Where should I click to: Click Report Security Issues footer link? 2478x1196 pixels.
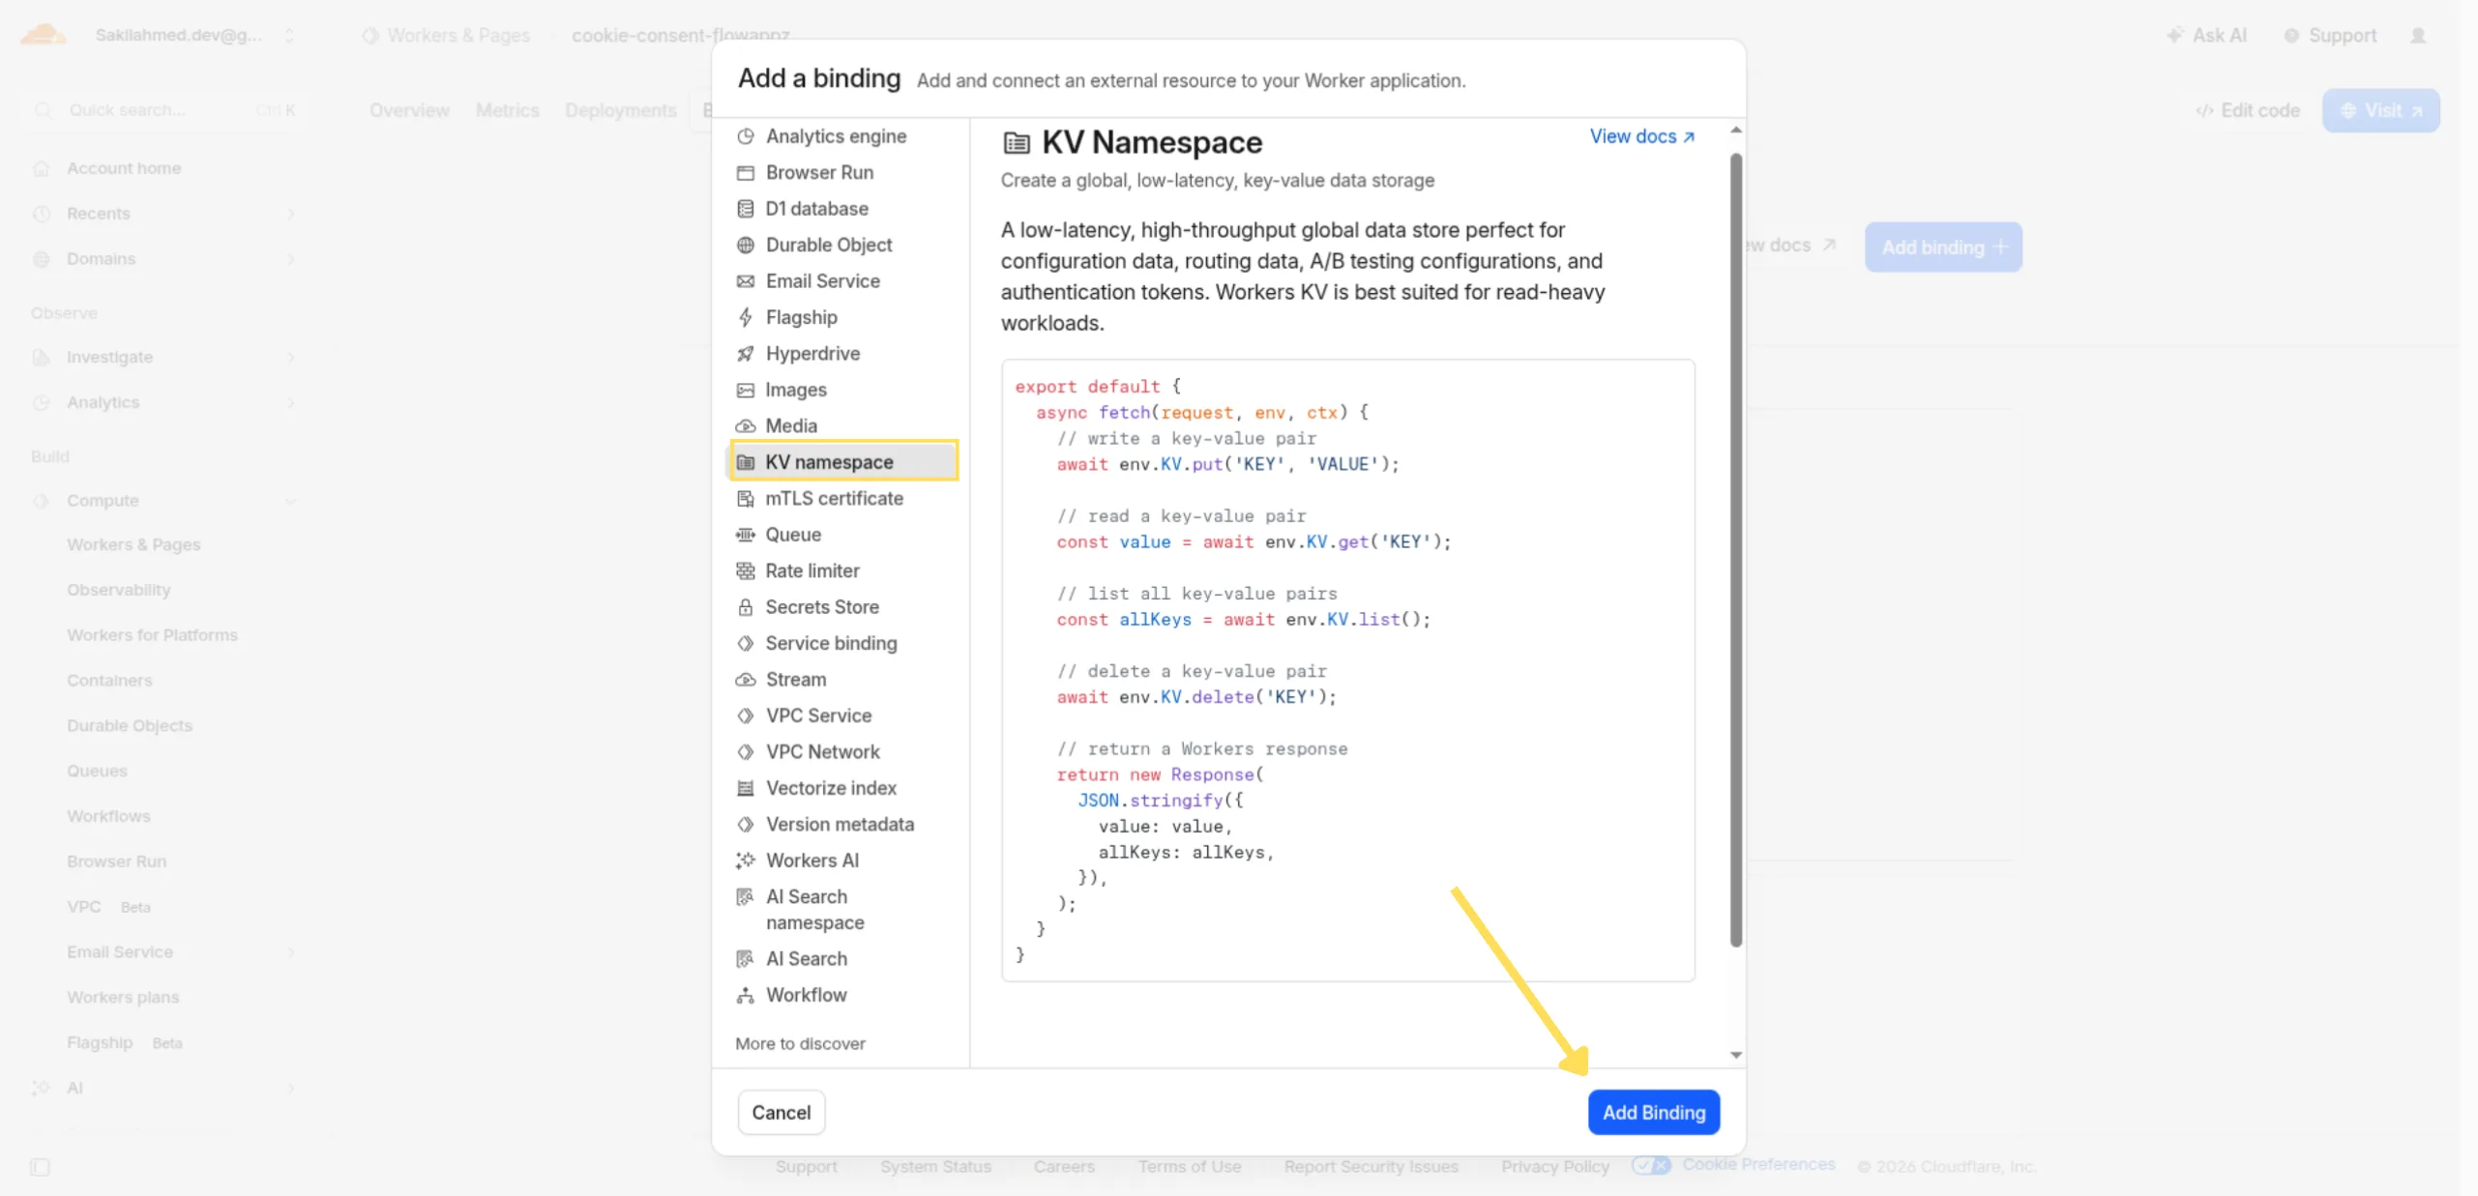1371,1167
